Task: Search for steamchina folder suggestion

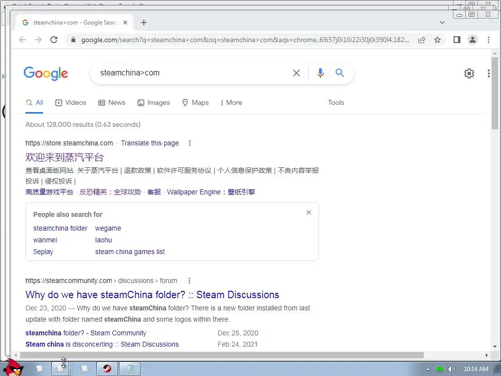Action: point(60,228)
